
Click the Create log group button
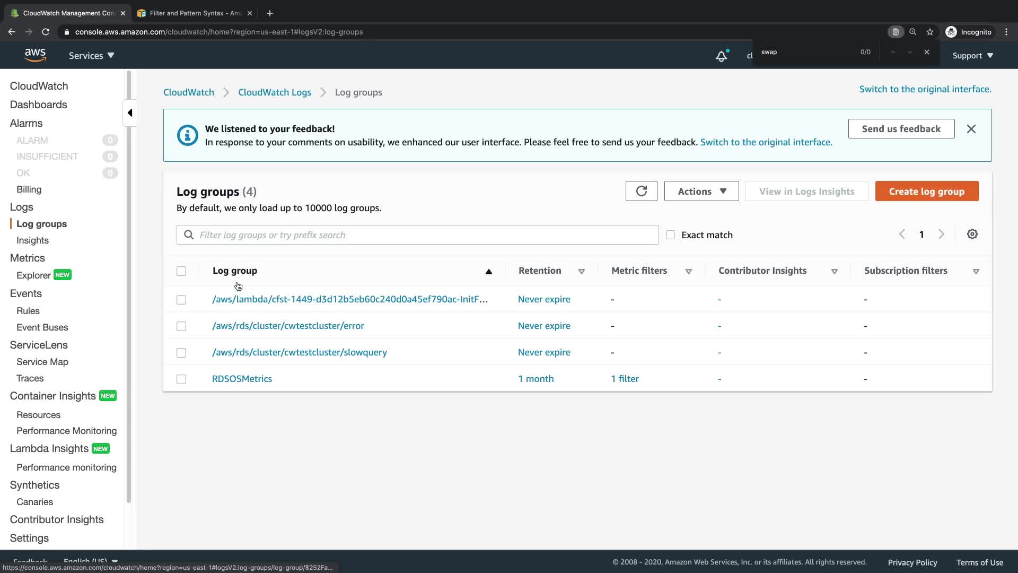[x=926, y=191]
